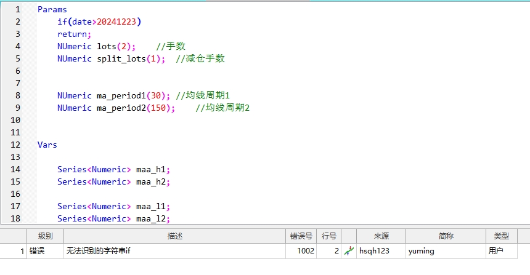The height and width of the screenshot is (275, 530).
Task: Click the chart icon in the error row
Action: pyautogui.click(x=349, y=251)
